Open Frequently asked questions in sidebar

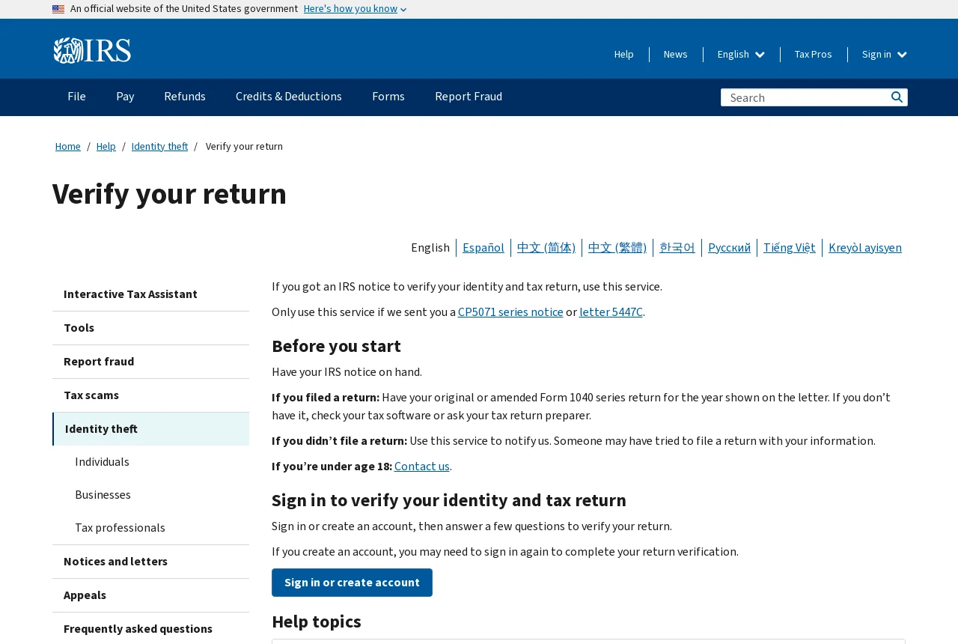click(x=150, y=628)
